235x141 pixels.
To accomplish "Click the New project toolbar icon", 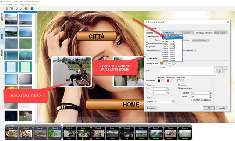I will [2, 8].
